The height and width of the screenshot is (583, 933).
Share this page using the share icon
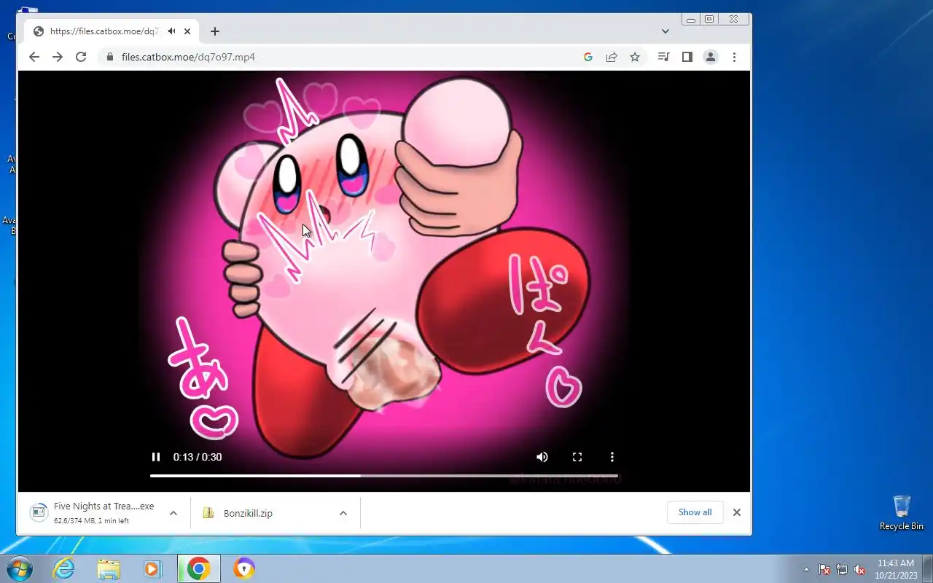[612, 57]
